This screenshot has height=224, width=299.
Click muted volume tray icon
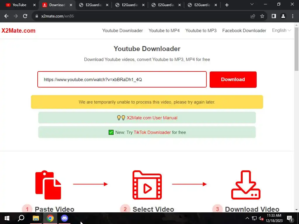(261, 218)
